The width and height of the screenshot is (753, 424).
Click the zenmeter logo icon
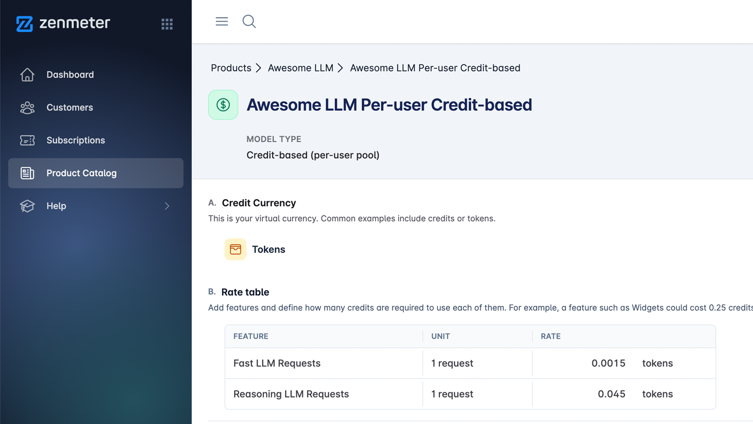coord(25,24)
